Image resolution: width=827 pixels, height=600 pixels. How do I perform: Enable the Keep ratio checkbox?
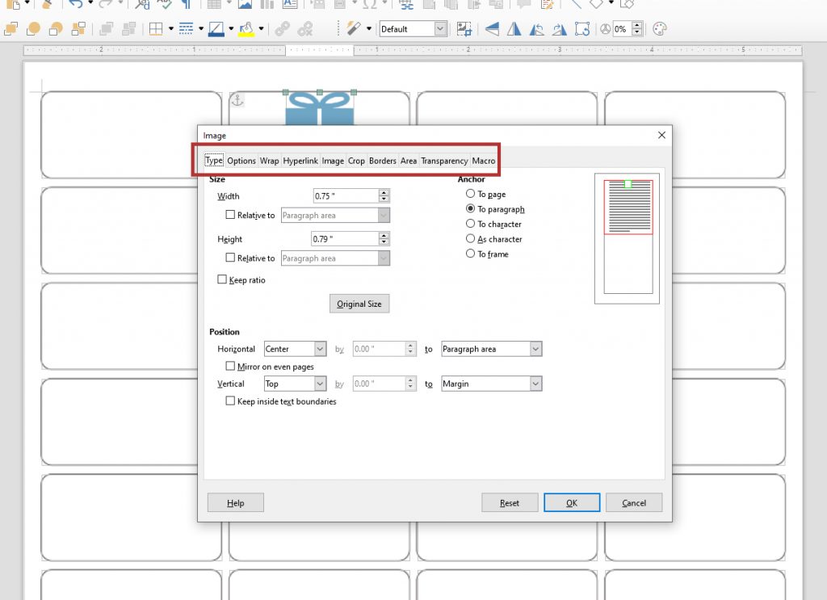click(x=222, y=279)
